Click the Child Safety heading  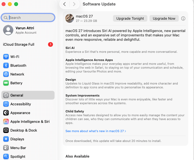(x=75, y=111)
